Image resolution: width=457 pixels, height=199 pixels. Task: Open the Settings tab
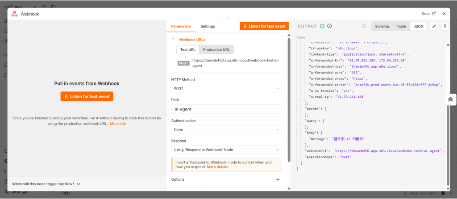coord(208,26)
